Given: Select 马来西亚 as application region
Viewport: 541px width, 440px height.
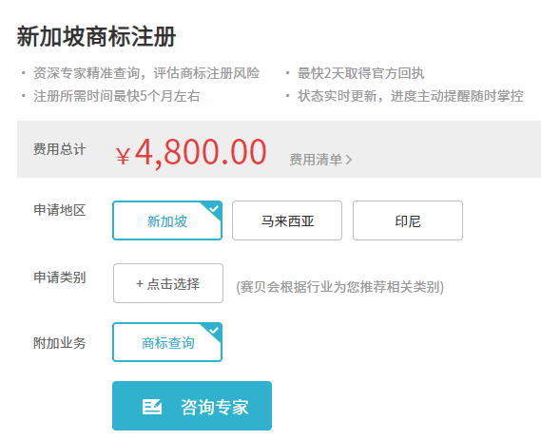Looking at the screenshot, I should [287, 220].
